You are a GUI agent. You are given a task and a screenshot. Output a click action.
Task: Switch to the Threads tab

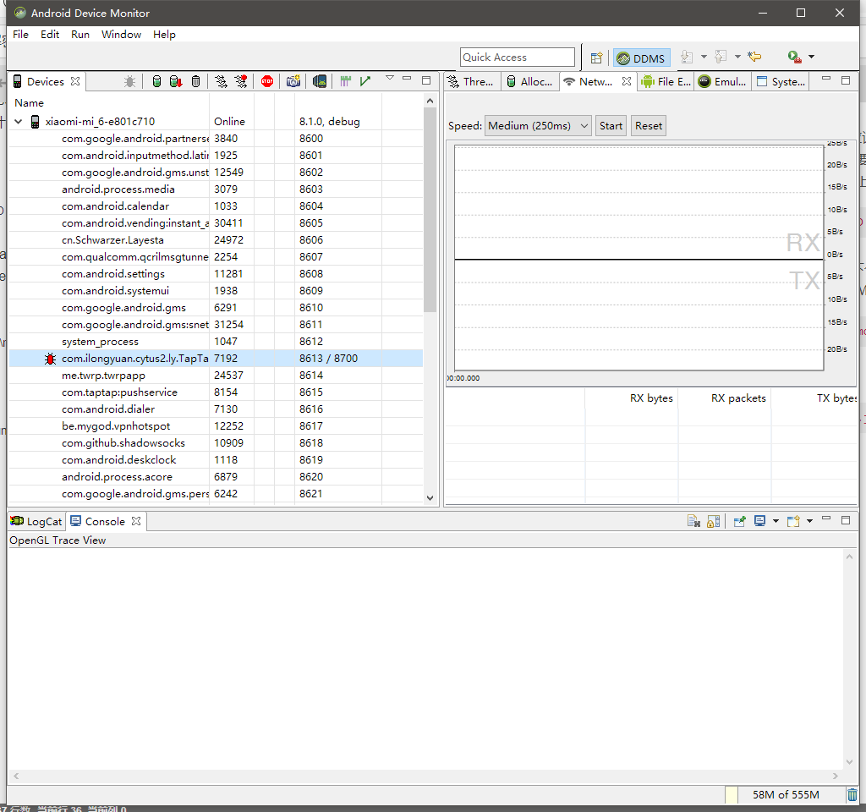(471, 82)
